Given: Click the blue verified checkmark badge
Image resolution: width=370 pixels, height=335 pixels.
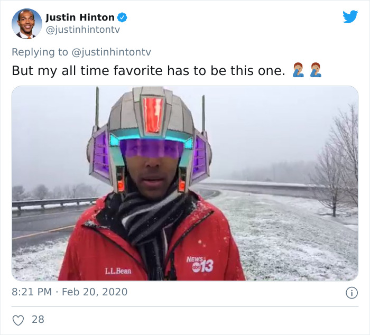Looking at the screenshot, I should coord(122,17).
